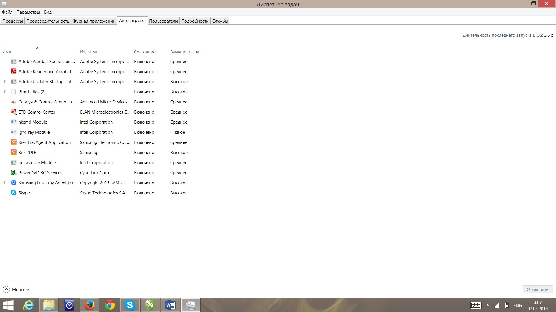Select the ELAN Microelectronics publisher cell
Image resolution: width=556 pixels, height=312 pixels.
coord(105,112)
